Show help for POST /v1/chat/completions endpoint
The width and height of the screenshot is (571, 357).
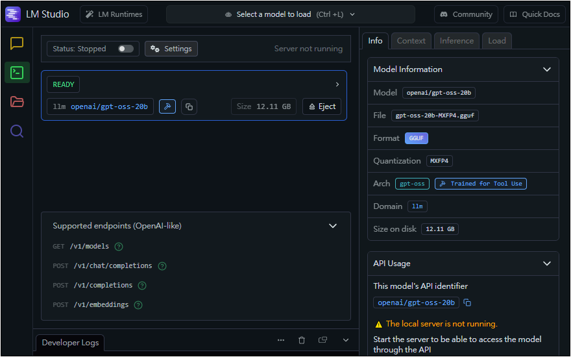click(162, 266)
